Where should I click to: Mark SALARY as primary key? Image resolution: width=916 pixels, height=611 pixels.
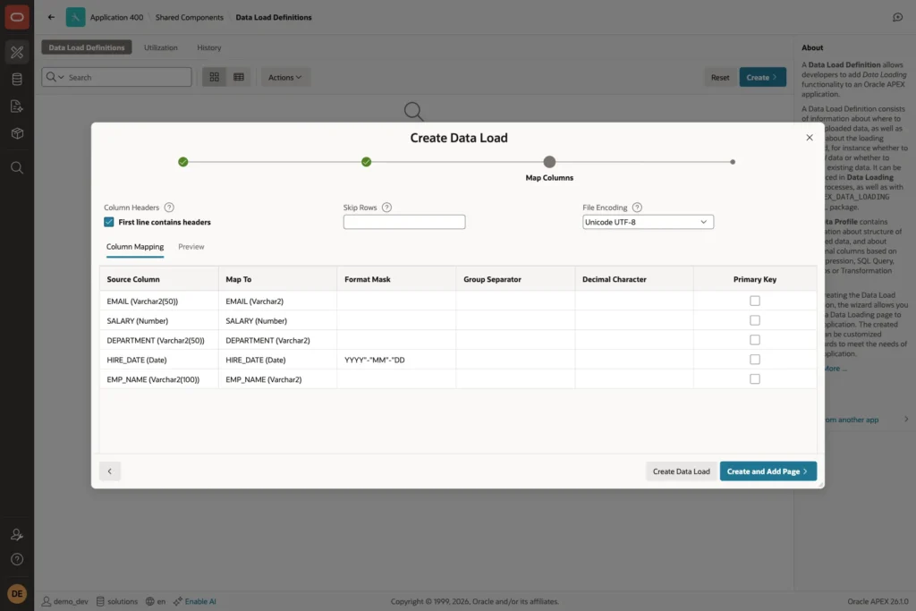(755, 320)
